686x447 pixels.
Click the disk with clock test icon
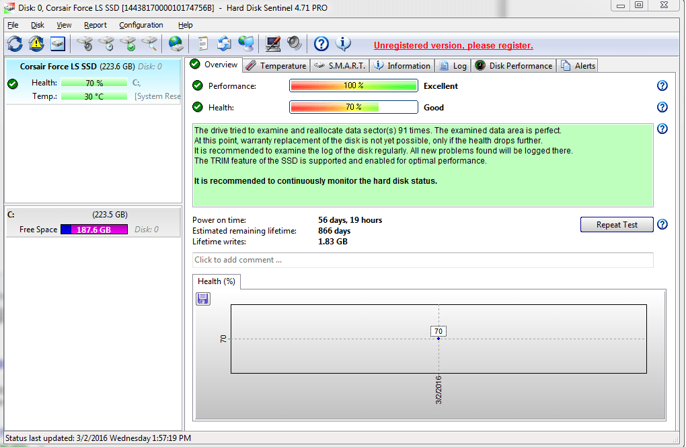coord(106,44)
